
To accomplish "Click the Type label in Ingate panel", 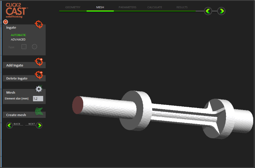I will click(11, 47).
